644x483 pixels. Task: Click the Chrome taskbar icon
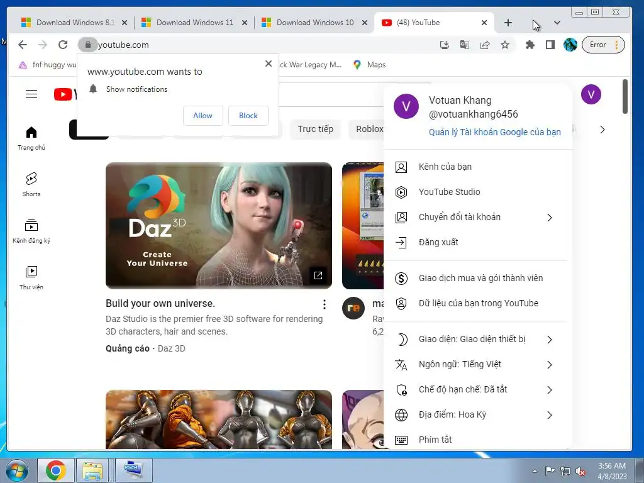click(x=56, y=470)
